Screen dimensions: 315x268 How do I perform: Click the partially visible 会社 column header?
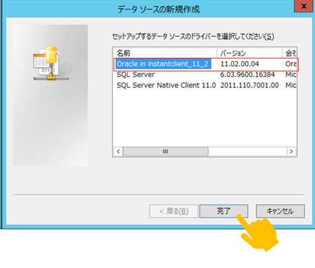[x=290, y=53]
